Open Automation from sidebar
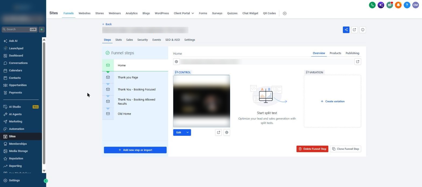Image resolution: width=422 pixels, height=187 pixels. pos(16,129)
